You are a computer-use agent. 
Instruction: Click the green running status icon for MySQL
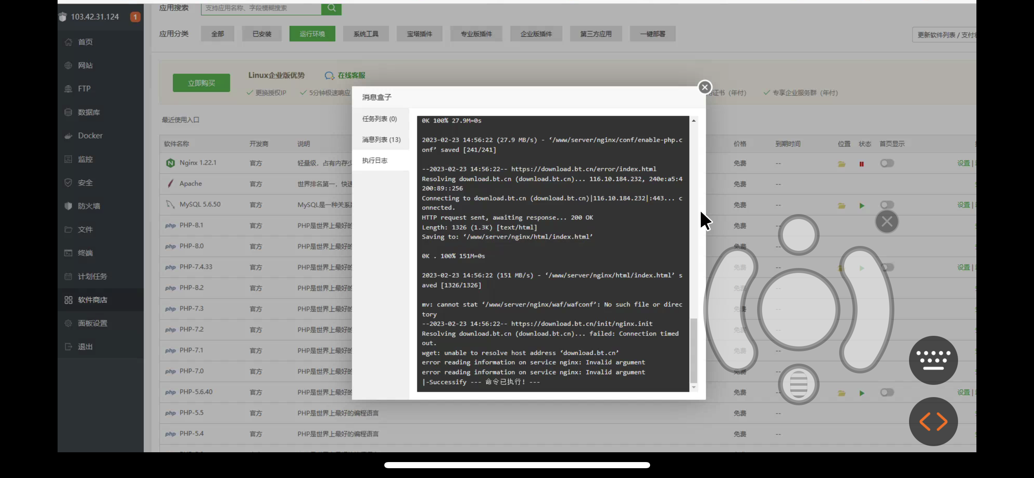[x=862, y=205]
